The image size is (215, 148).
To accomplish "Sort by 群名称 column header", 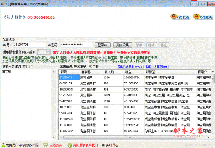I will click(x=91, y=72).
